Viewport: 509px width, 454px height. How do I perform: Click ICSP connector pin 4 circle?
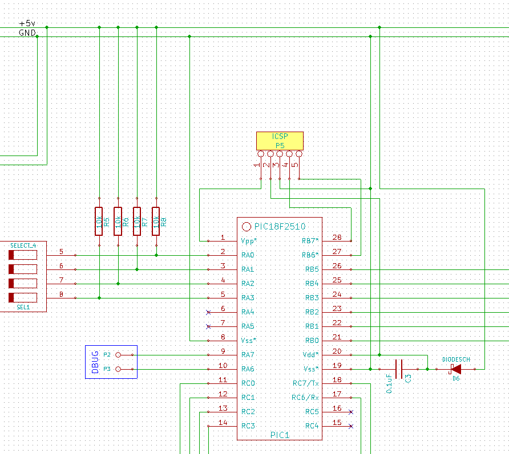pyautogui.click(x=289, y=154)
